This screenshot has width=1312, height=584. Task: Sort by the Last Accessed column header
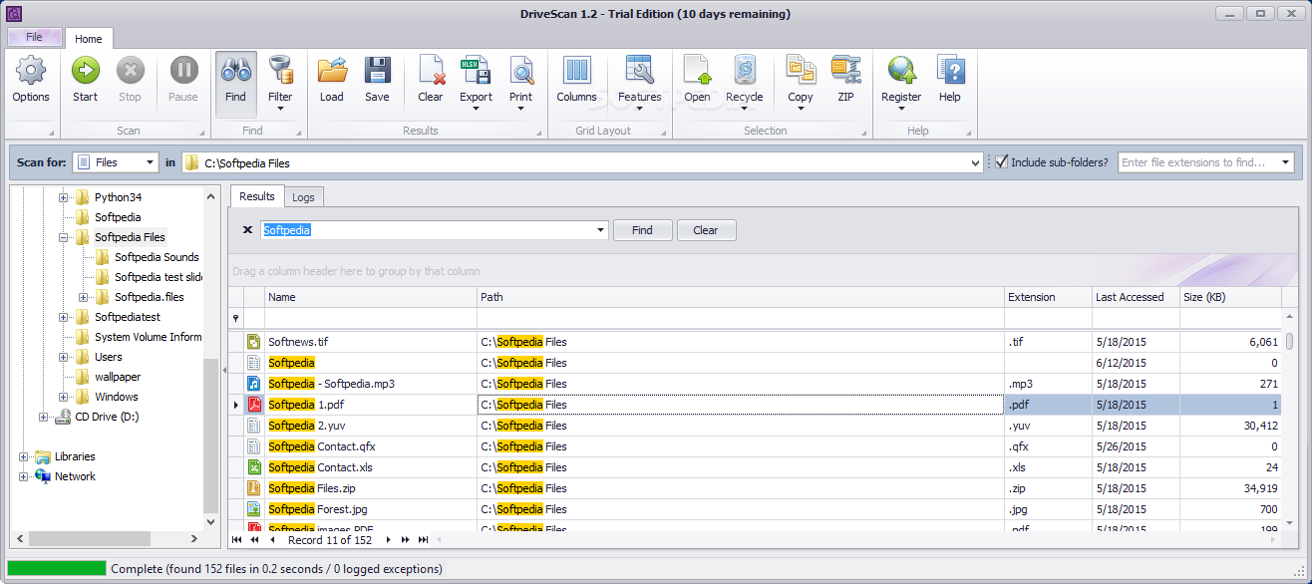[1136, 297]
